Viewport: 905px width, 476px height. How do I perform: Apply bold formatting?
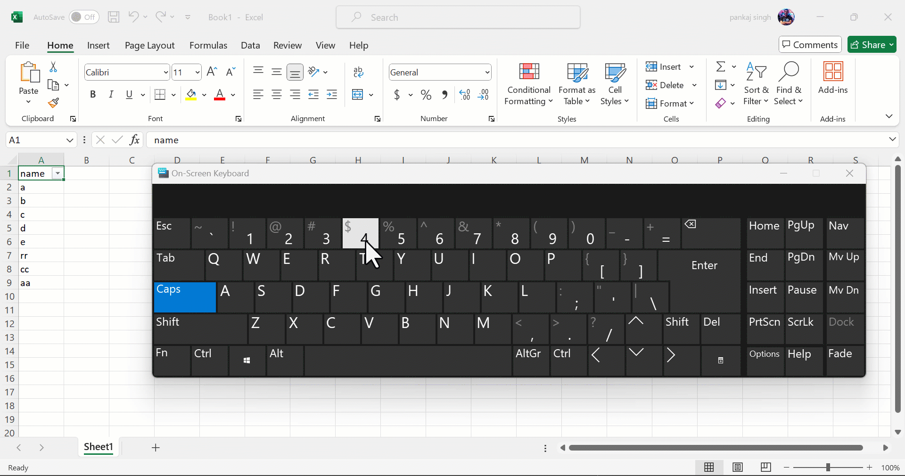(92, 94)
